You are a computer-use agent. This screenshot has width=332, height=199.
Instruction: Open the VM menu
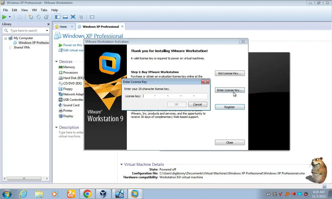34,10
